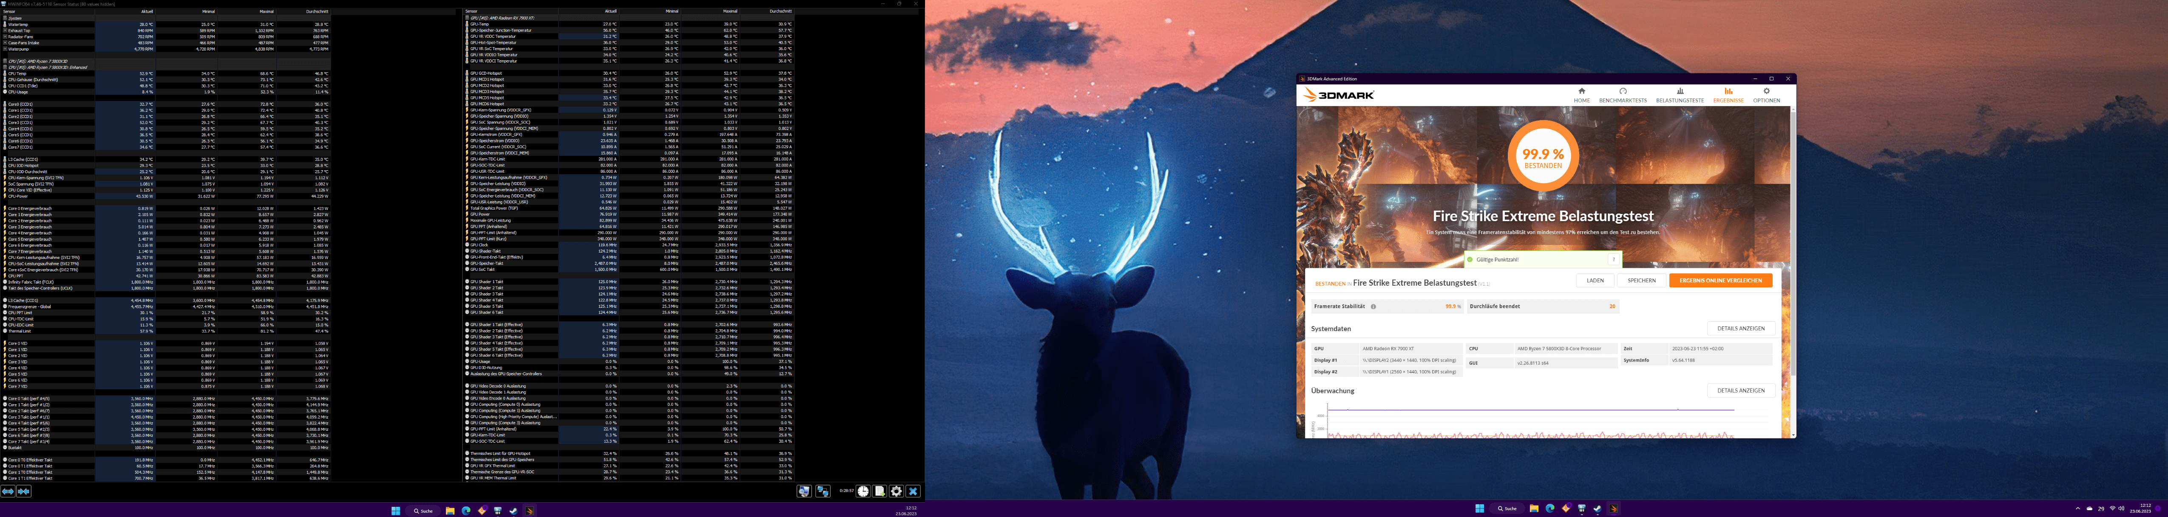Click the question mark button next to Gültige Punktzahl
The width and height of the screenshot is (2168, 517).
[x=1613, y=259]
